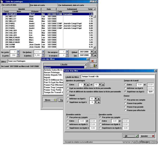159x145 pixels.
Task: Click OK button to accept the filter
Action: (x=131, y=136)
